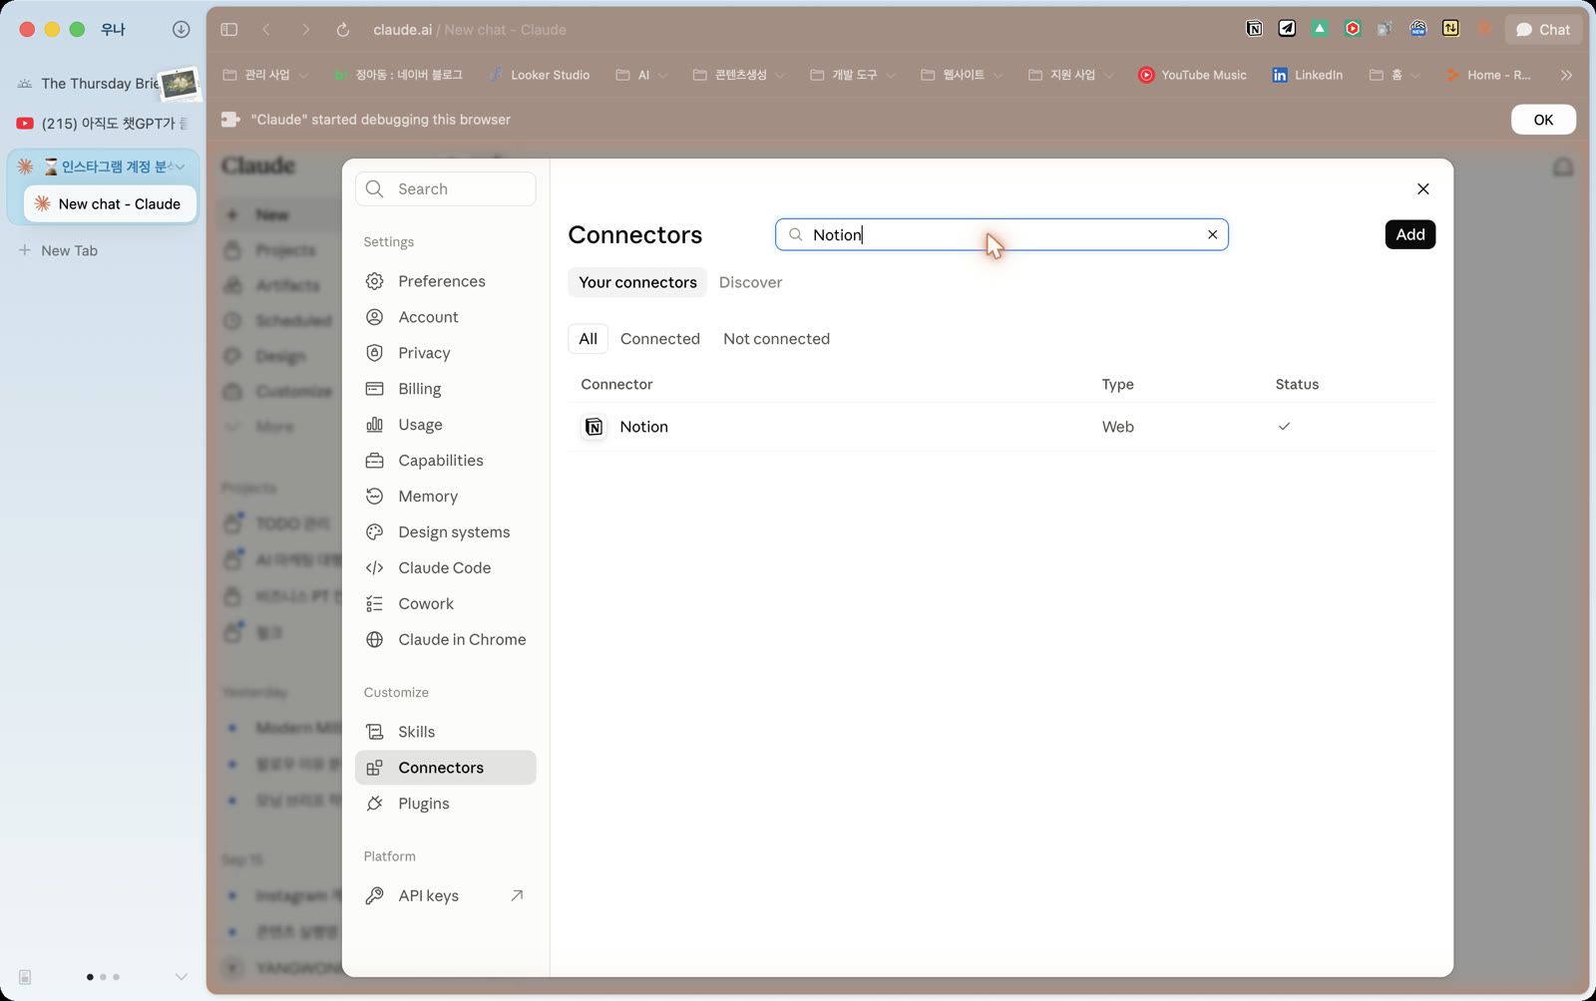Select Connected filter tab
This screenshot has height=1001, width=1596.
tap(659, 339)
